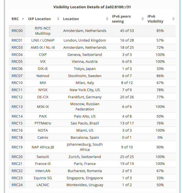Click sort icon for IPv6 peers seeing

coord(143,19)
